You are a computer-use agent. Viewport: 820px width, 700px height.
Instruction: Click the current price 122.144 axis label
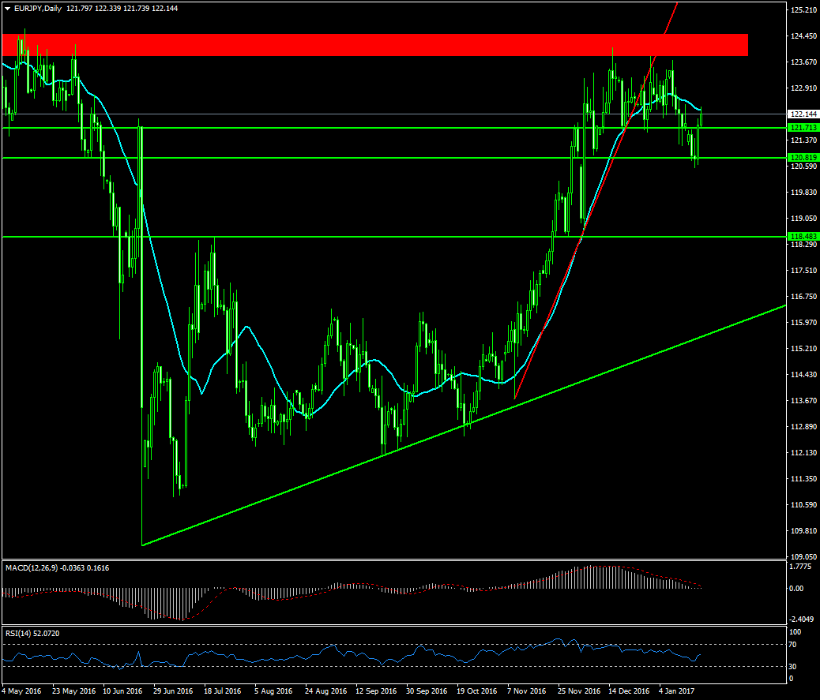[803, 114]
